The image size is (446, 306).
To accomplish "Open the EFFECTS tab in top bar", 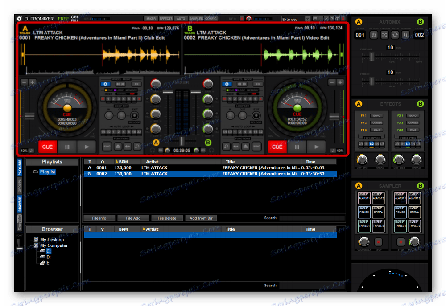I will (166, 19).
